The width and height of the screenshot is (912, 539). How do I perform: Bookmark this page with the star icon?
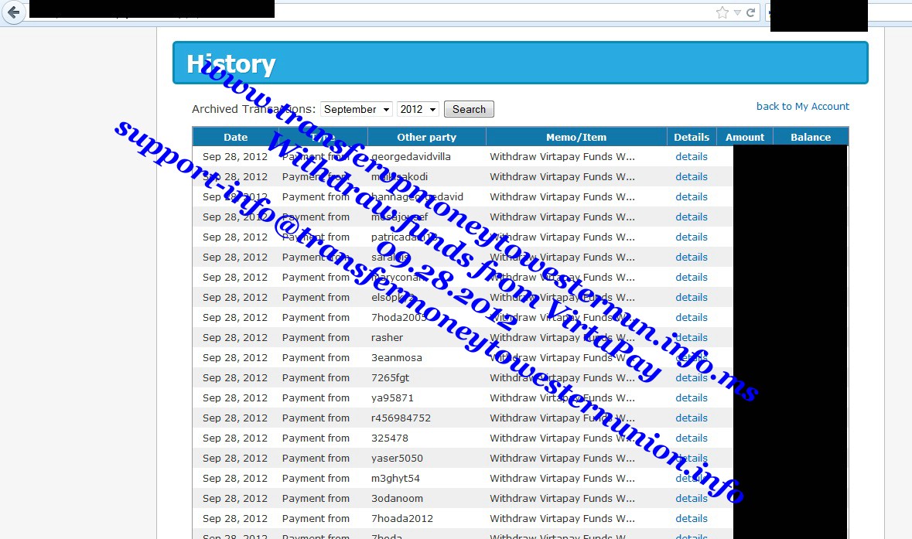722,12
